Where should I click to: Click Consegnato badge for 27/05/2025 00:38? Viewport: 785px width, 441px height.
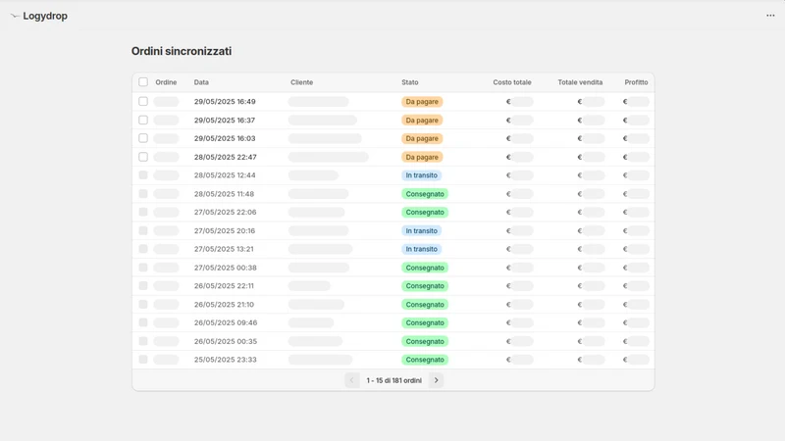(425, 268)
